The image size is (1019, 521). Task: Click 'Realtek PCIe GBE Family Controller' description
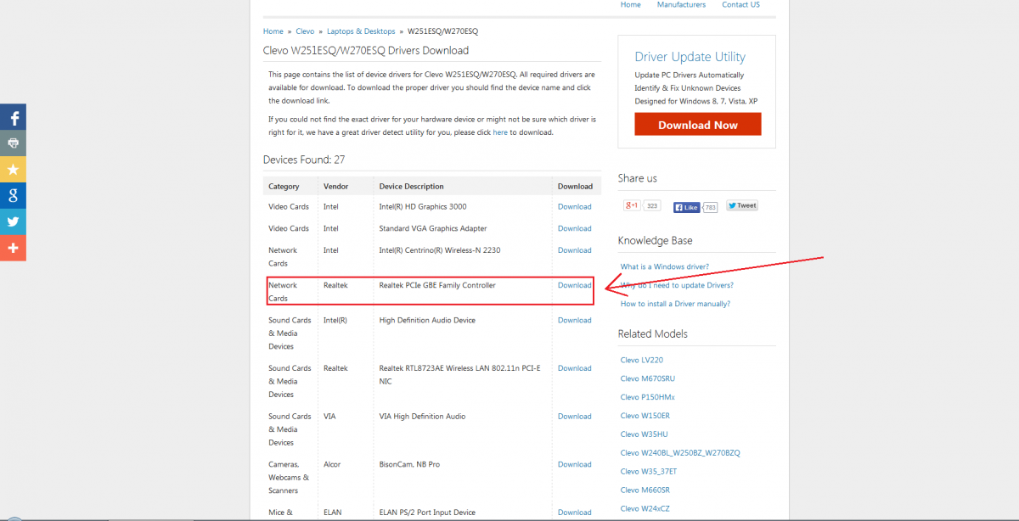click(x=437, y=285)
